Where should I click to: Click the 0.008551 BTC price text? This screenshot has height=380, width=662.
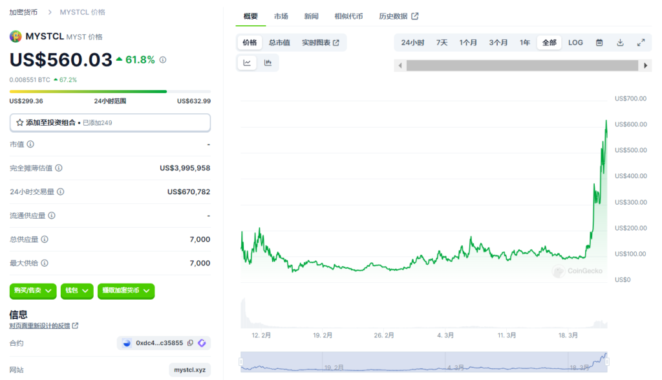pos(30,80)
